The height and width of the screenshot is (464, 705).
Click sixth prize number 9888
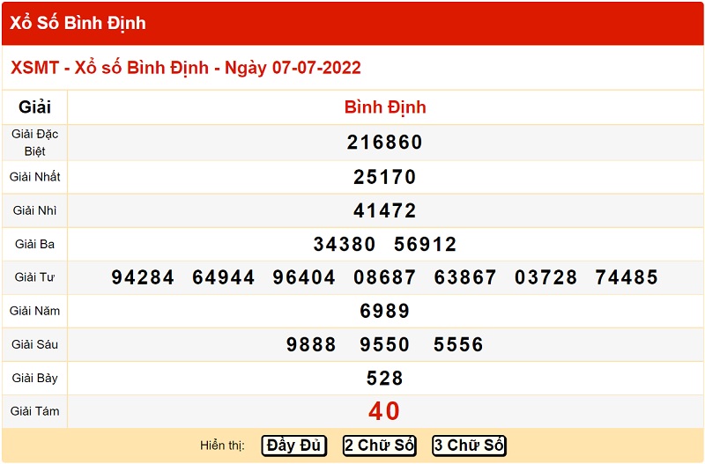[311, 344]
